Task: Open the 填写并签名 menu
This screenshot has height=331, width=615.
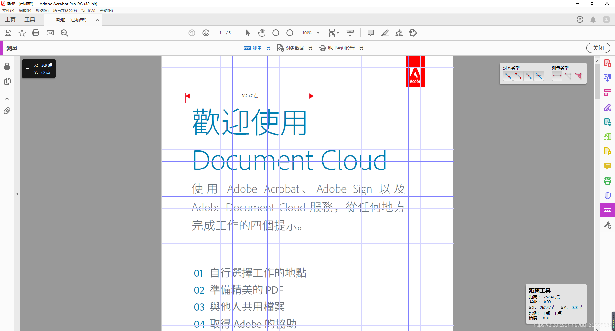Action: click(x=65, y=10)
